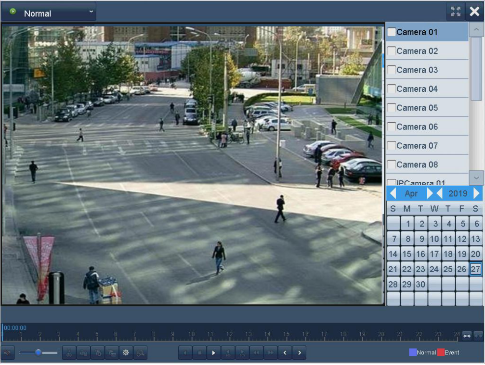Jump to previous segment with left chevron

(285, 352)
